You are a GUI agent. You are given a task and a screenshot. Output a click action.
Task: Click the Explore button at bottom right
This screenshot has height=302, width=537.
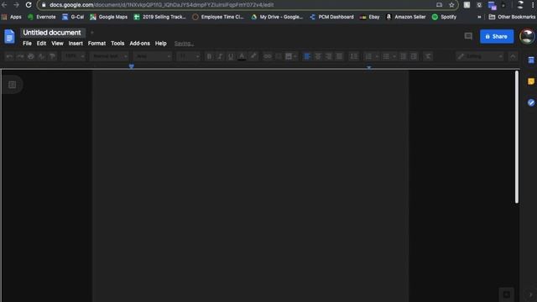point(507,294)
